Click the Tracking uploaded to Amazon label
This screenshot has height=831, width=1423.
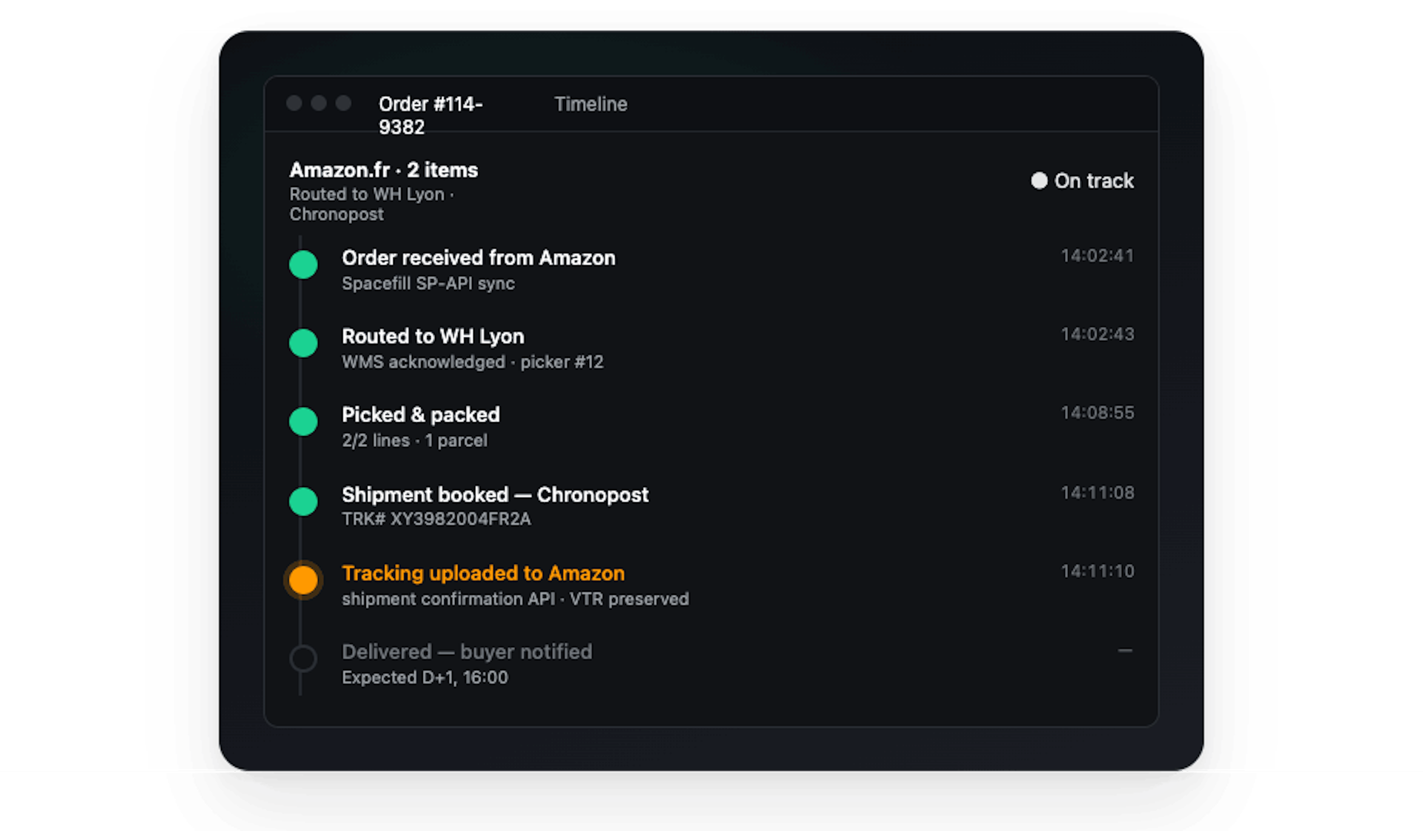(x=484, y=574)
